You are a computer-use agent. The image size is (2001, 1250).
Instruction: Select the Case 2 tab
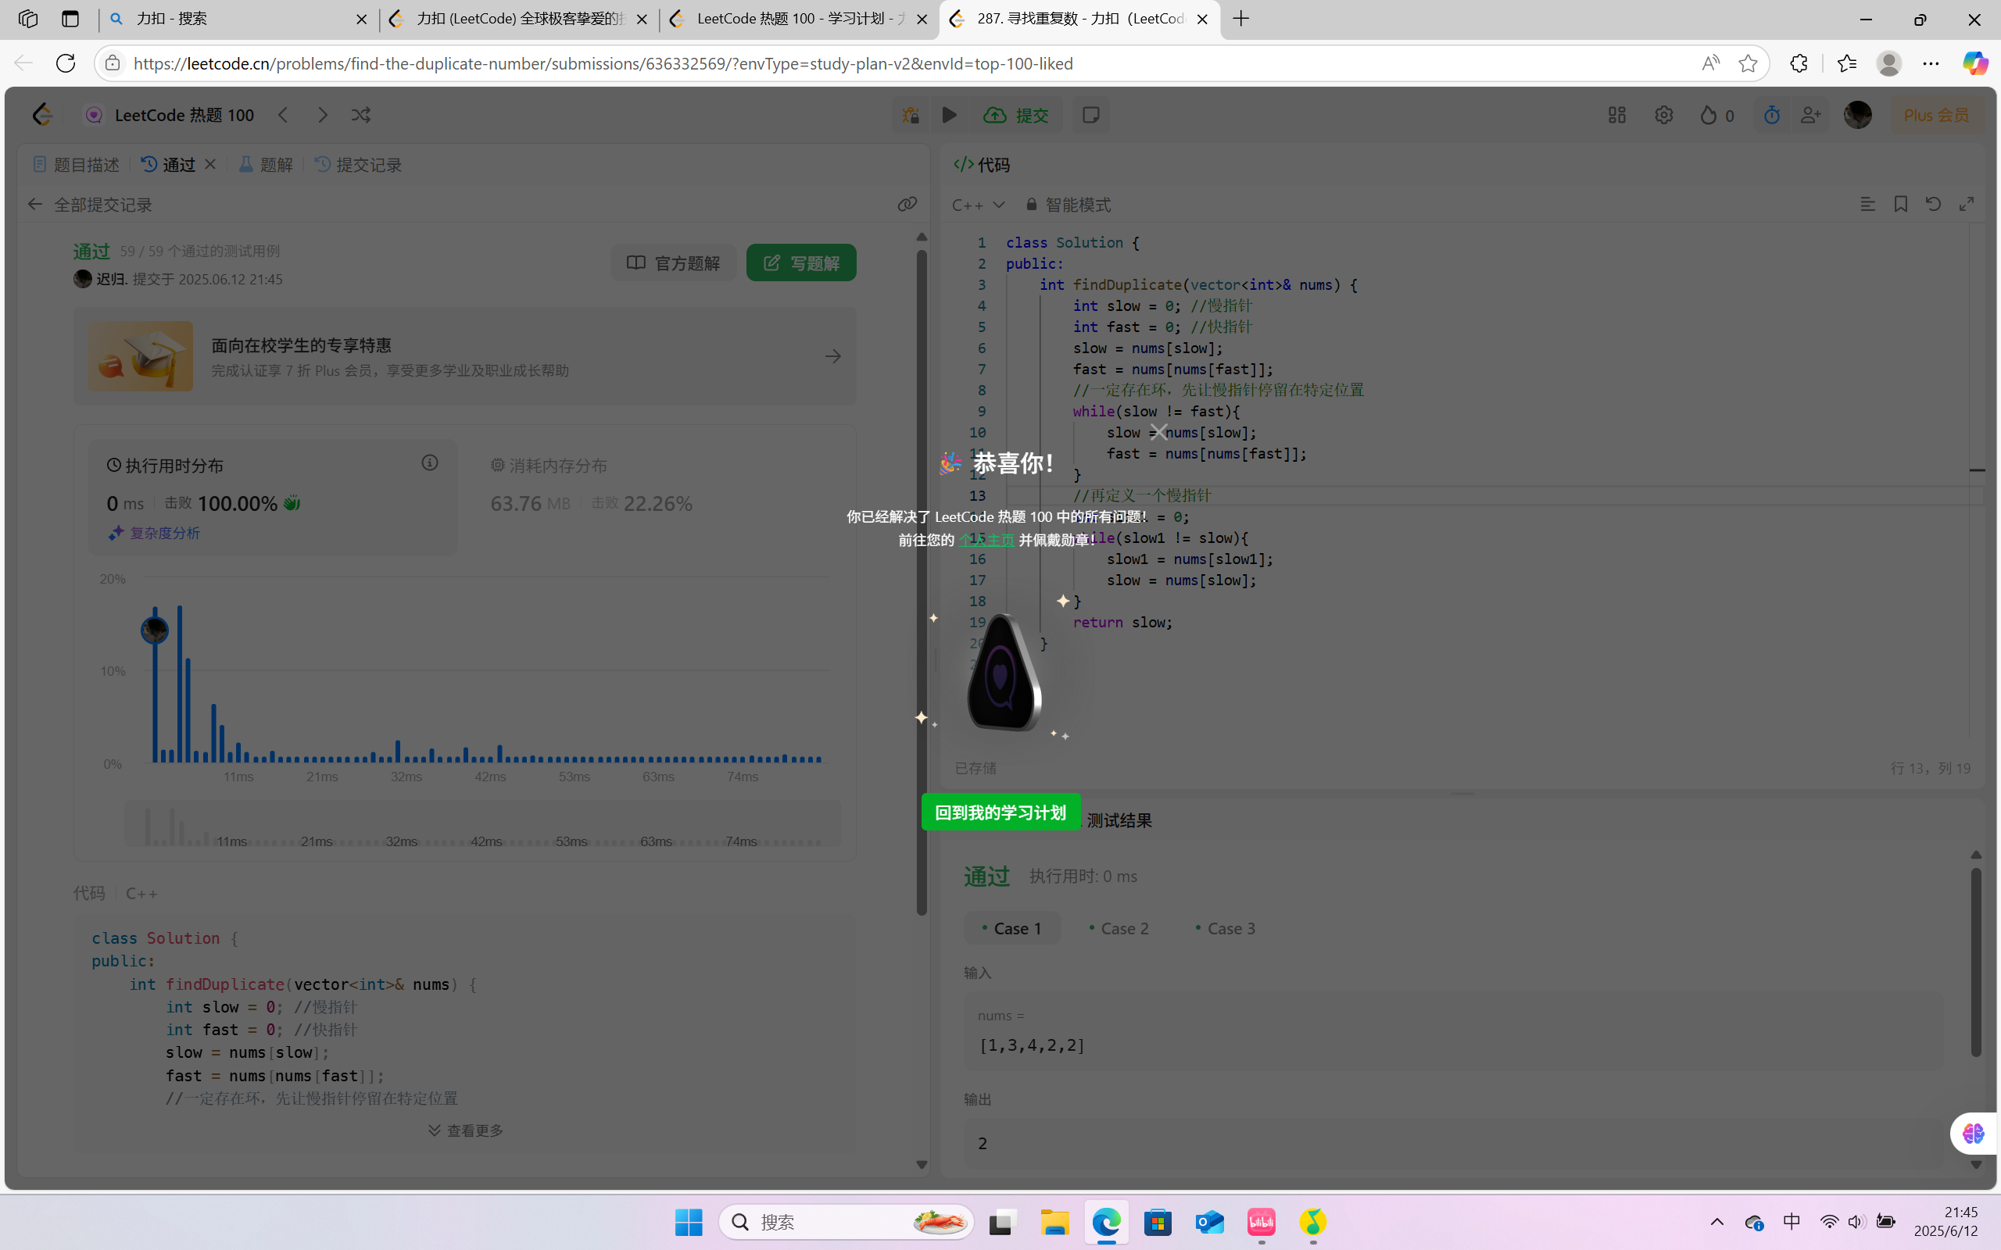1119,928
